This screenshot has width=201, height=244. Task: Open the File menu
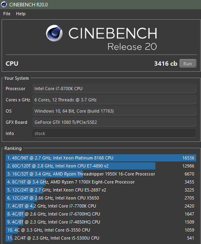point(7,14)
